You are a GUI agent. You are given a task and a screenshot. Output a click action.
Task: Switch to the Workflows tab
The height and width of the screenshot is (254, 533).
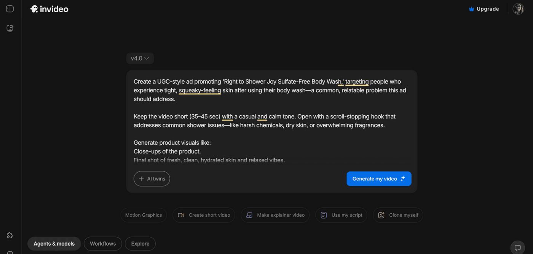click(x=103, y=244)
